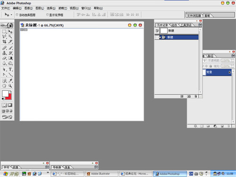Select the Eyedropper tool
The width and height of the screenshot is (236, 177).
[10, 81]
